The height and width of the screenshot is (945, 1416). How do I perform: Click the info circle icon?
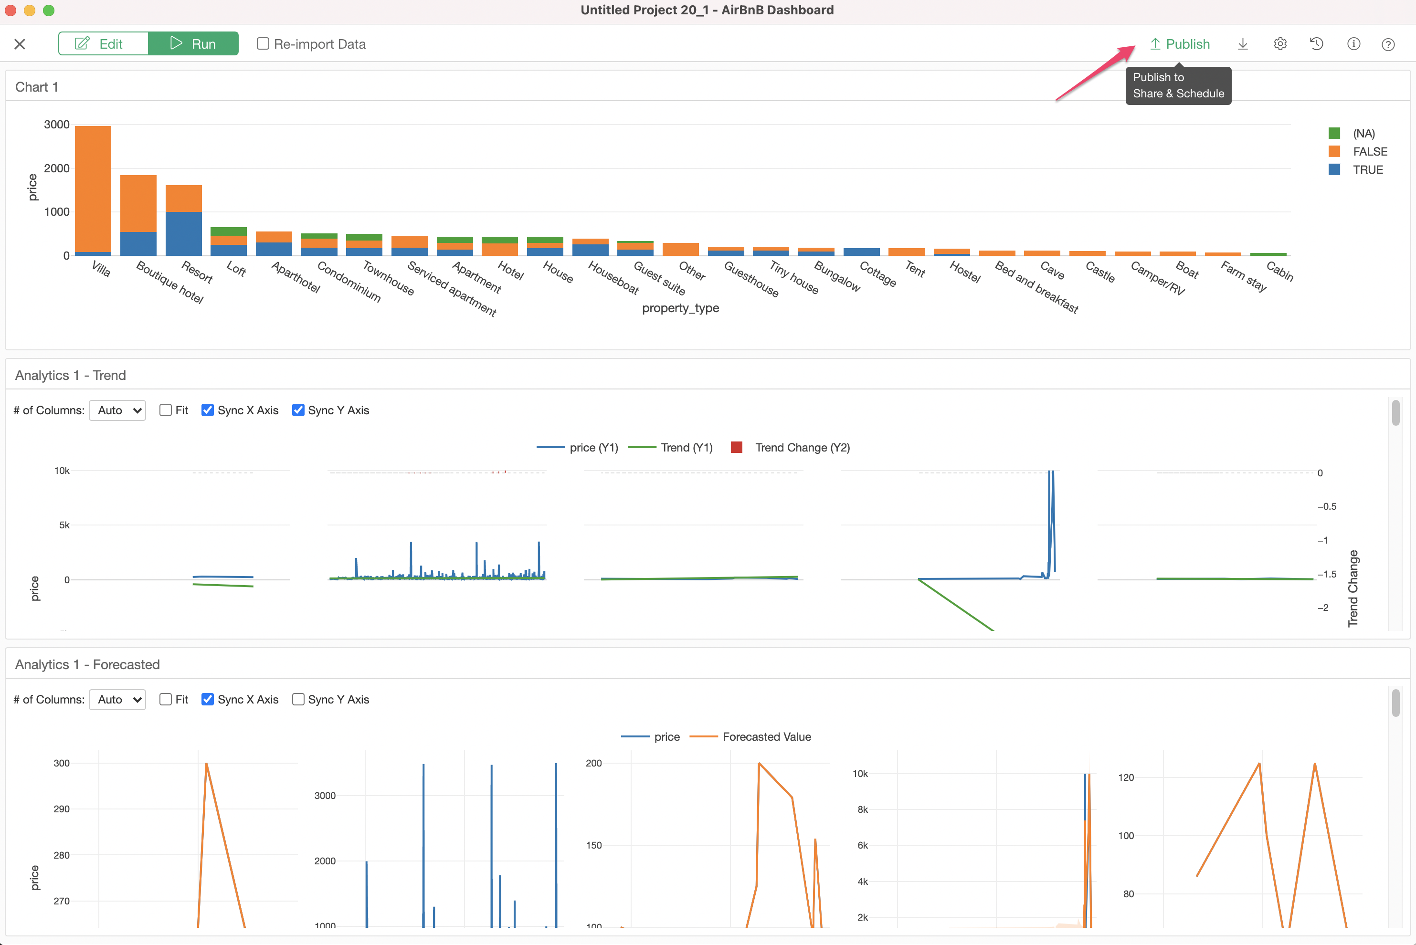pos(1353,44)
